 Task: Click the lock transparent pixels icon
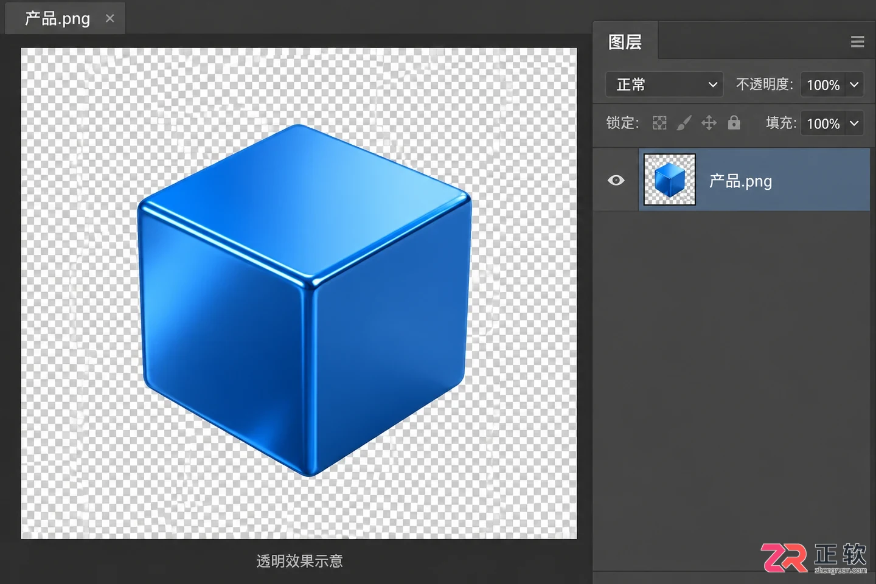pyautogui.click(x=659, y=123)
